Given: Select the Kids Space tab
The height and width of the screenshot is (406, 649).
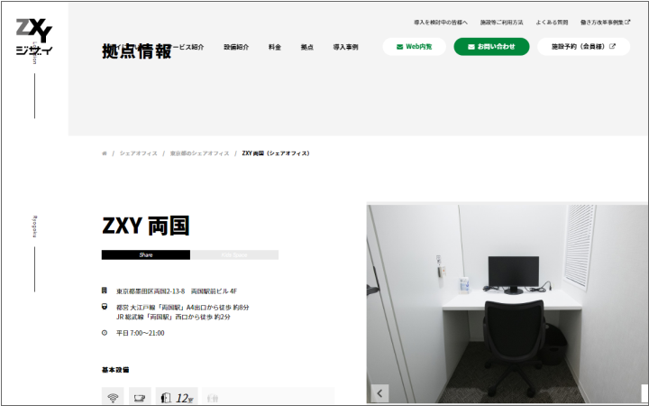Looking at the screenshot, I should pos(234,254).
